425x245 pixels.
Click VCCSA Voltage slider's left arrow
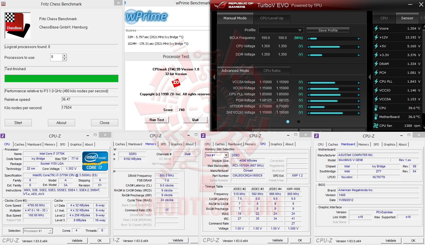tap(308, 83)
